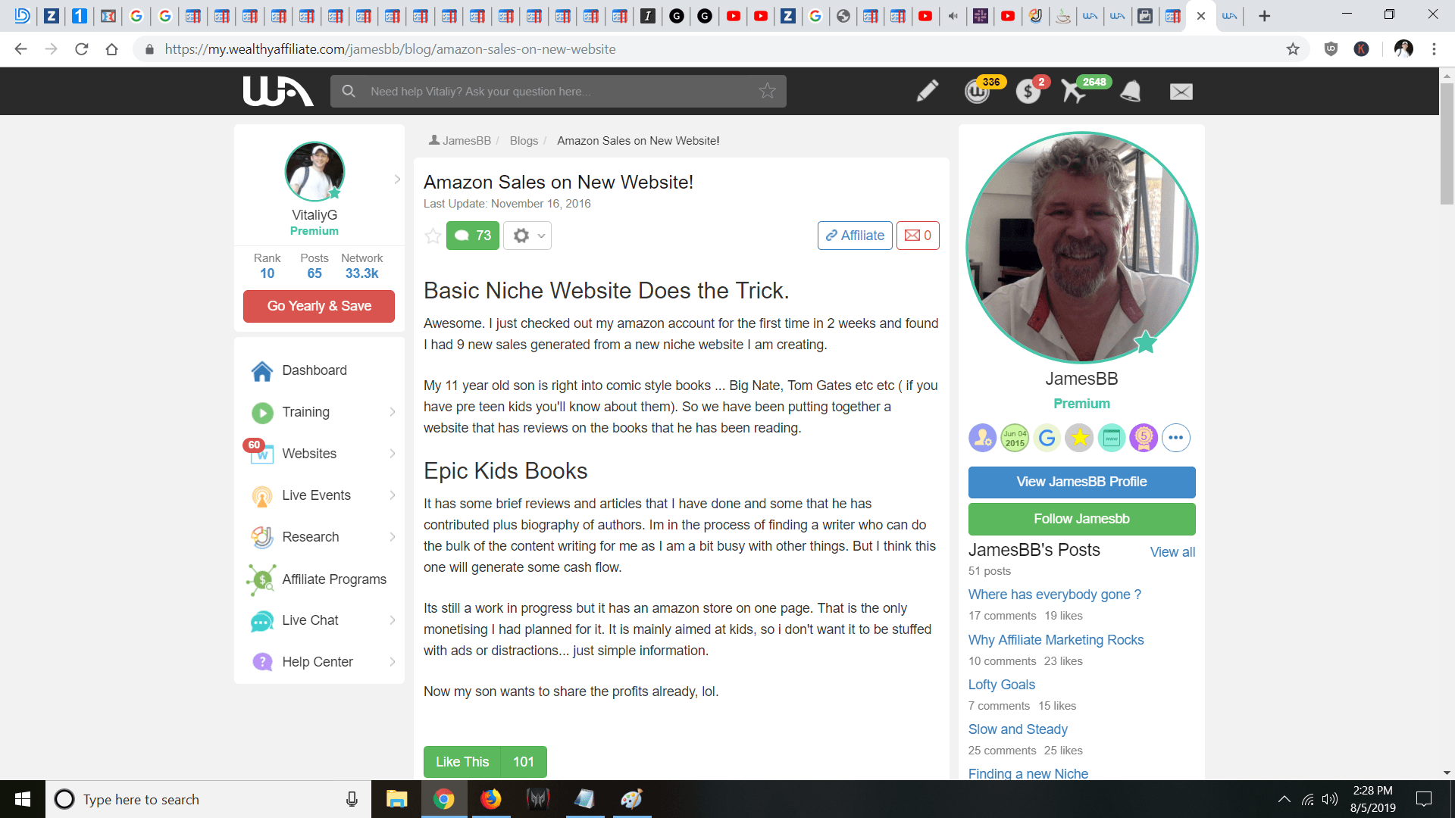Click the gold star badge icon
1455x818 pixels.
pos(1079,438)
